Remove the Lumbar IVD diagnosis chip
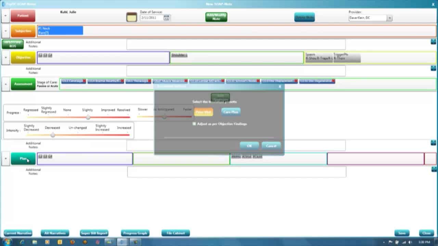 point(223,81)
